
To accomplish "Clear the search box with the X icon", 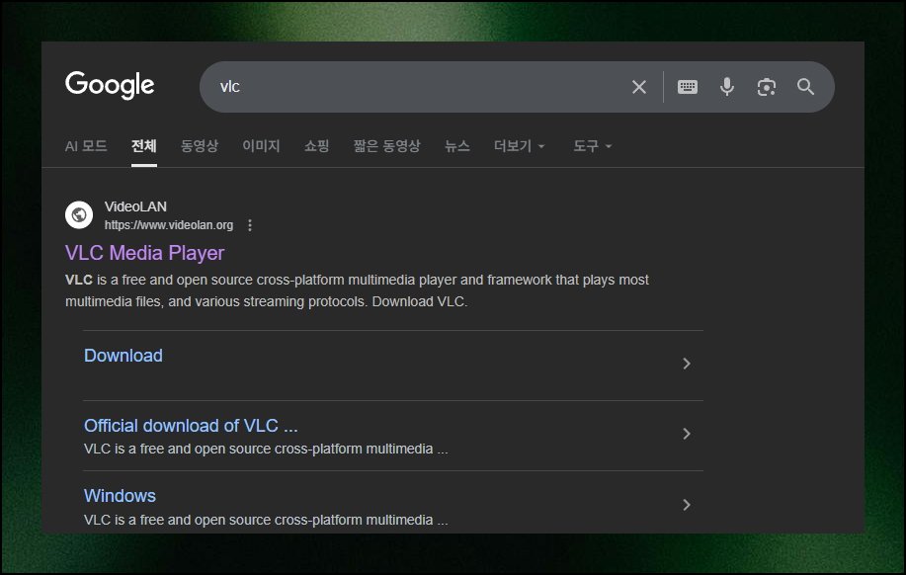I will click(x=638, y=87).
